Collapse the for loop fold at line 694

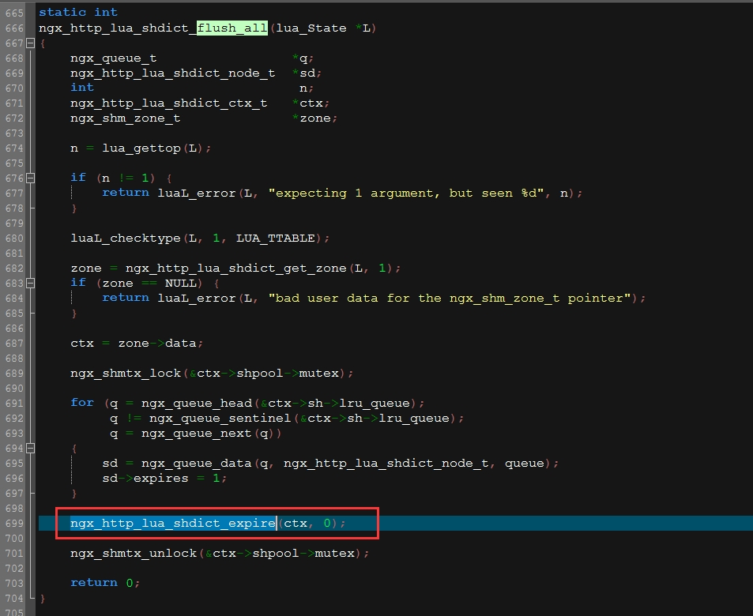[x=30, y=449]
